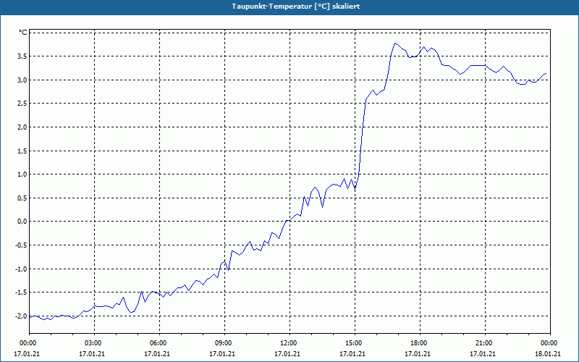The width and height of the screenshot is (579, 362).
Task: Click the chart title 'Taupunkt-Temperatur [°C] skaliert'
Action: pos(296,7)
